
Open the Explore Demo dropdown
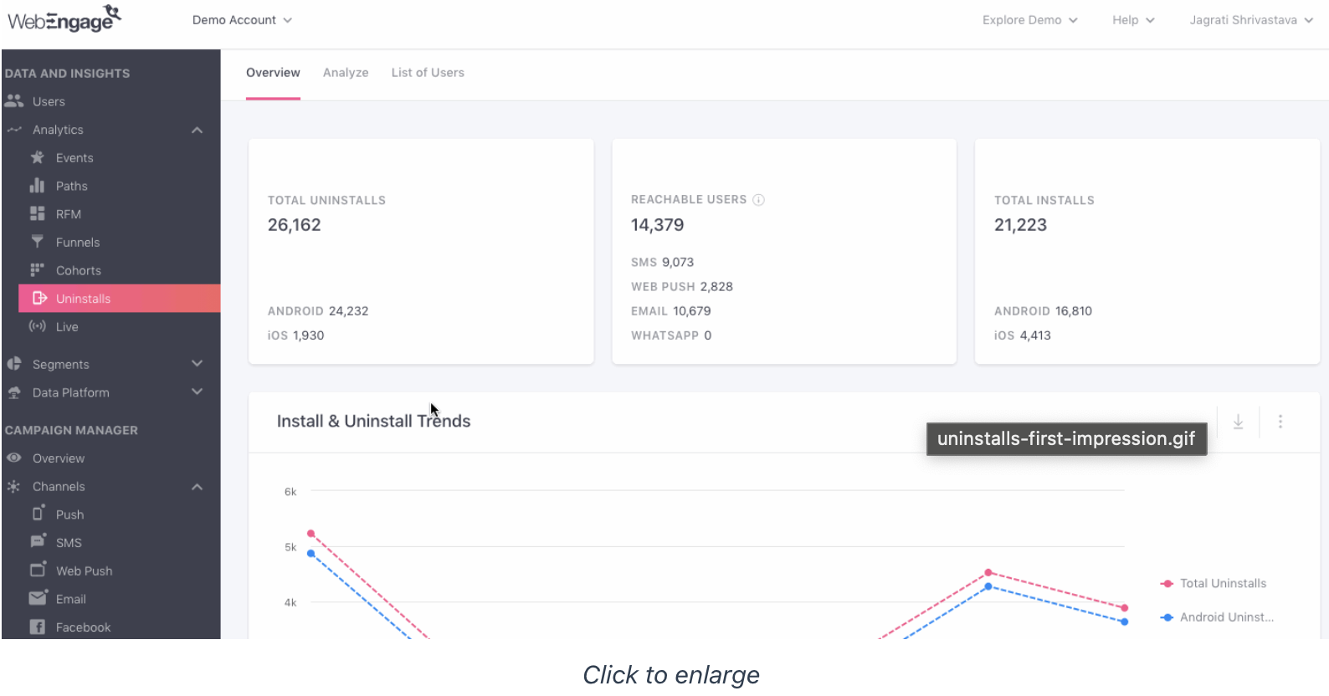click(x=1030, y=20)
